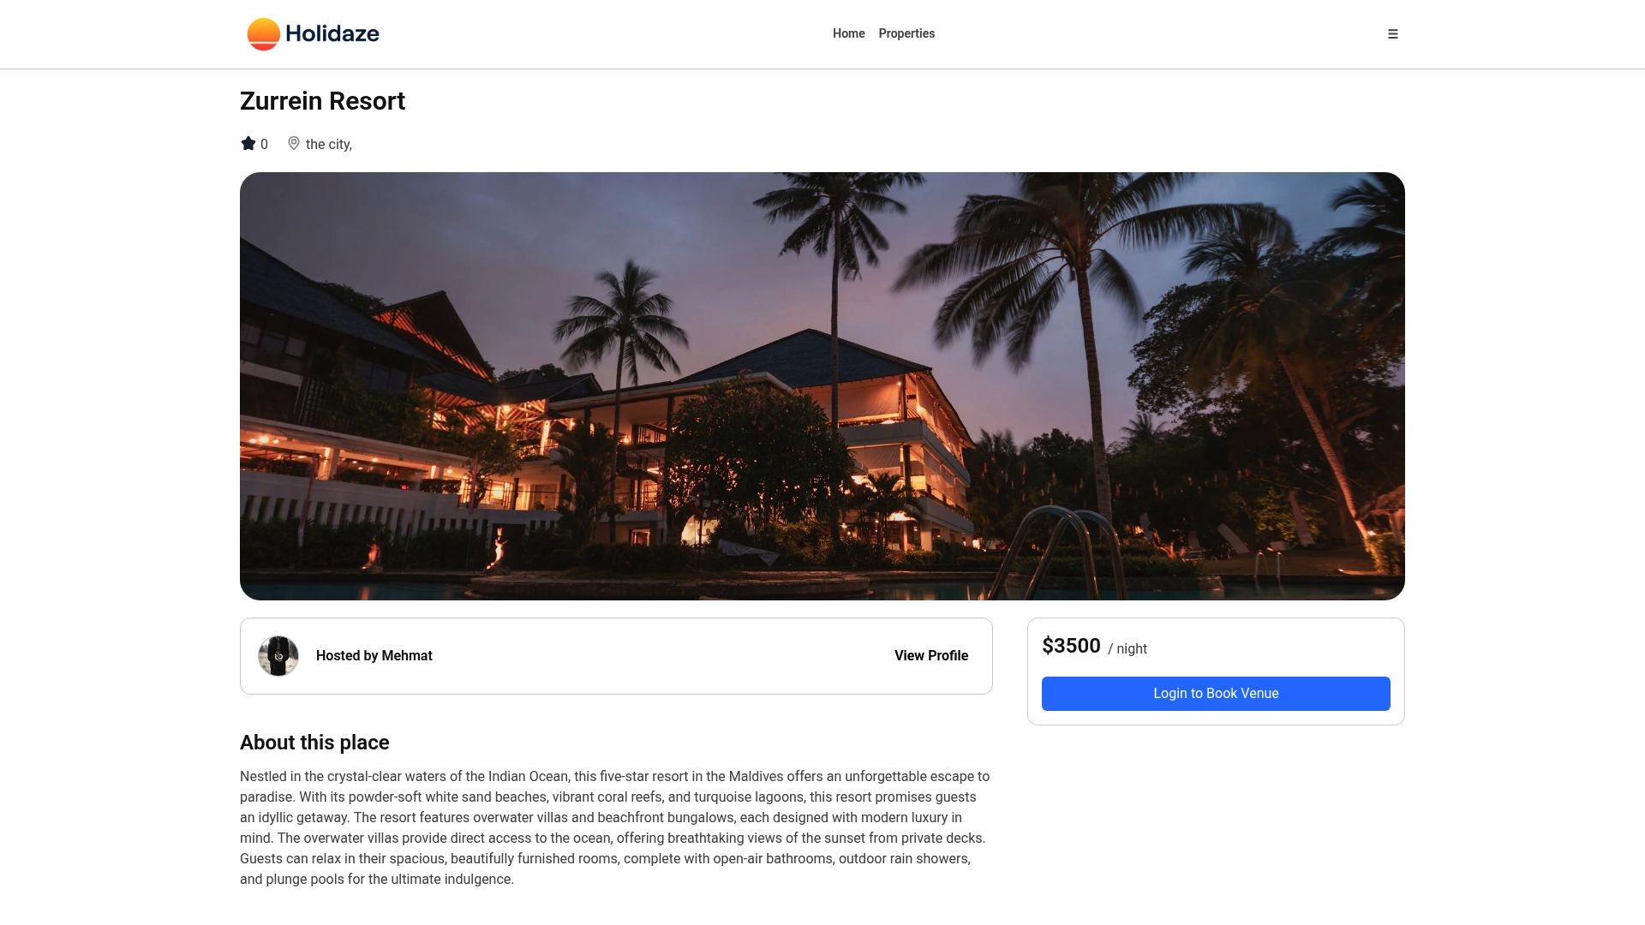Click the '/ night' price label

(1128, 649)
